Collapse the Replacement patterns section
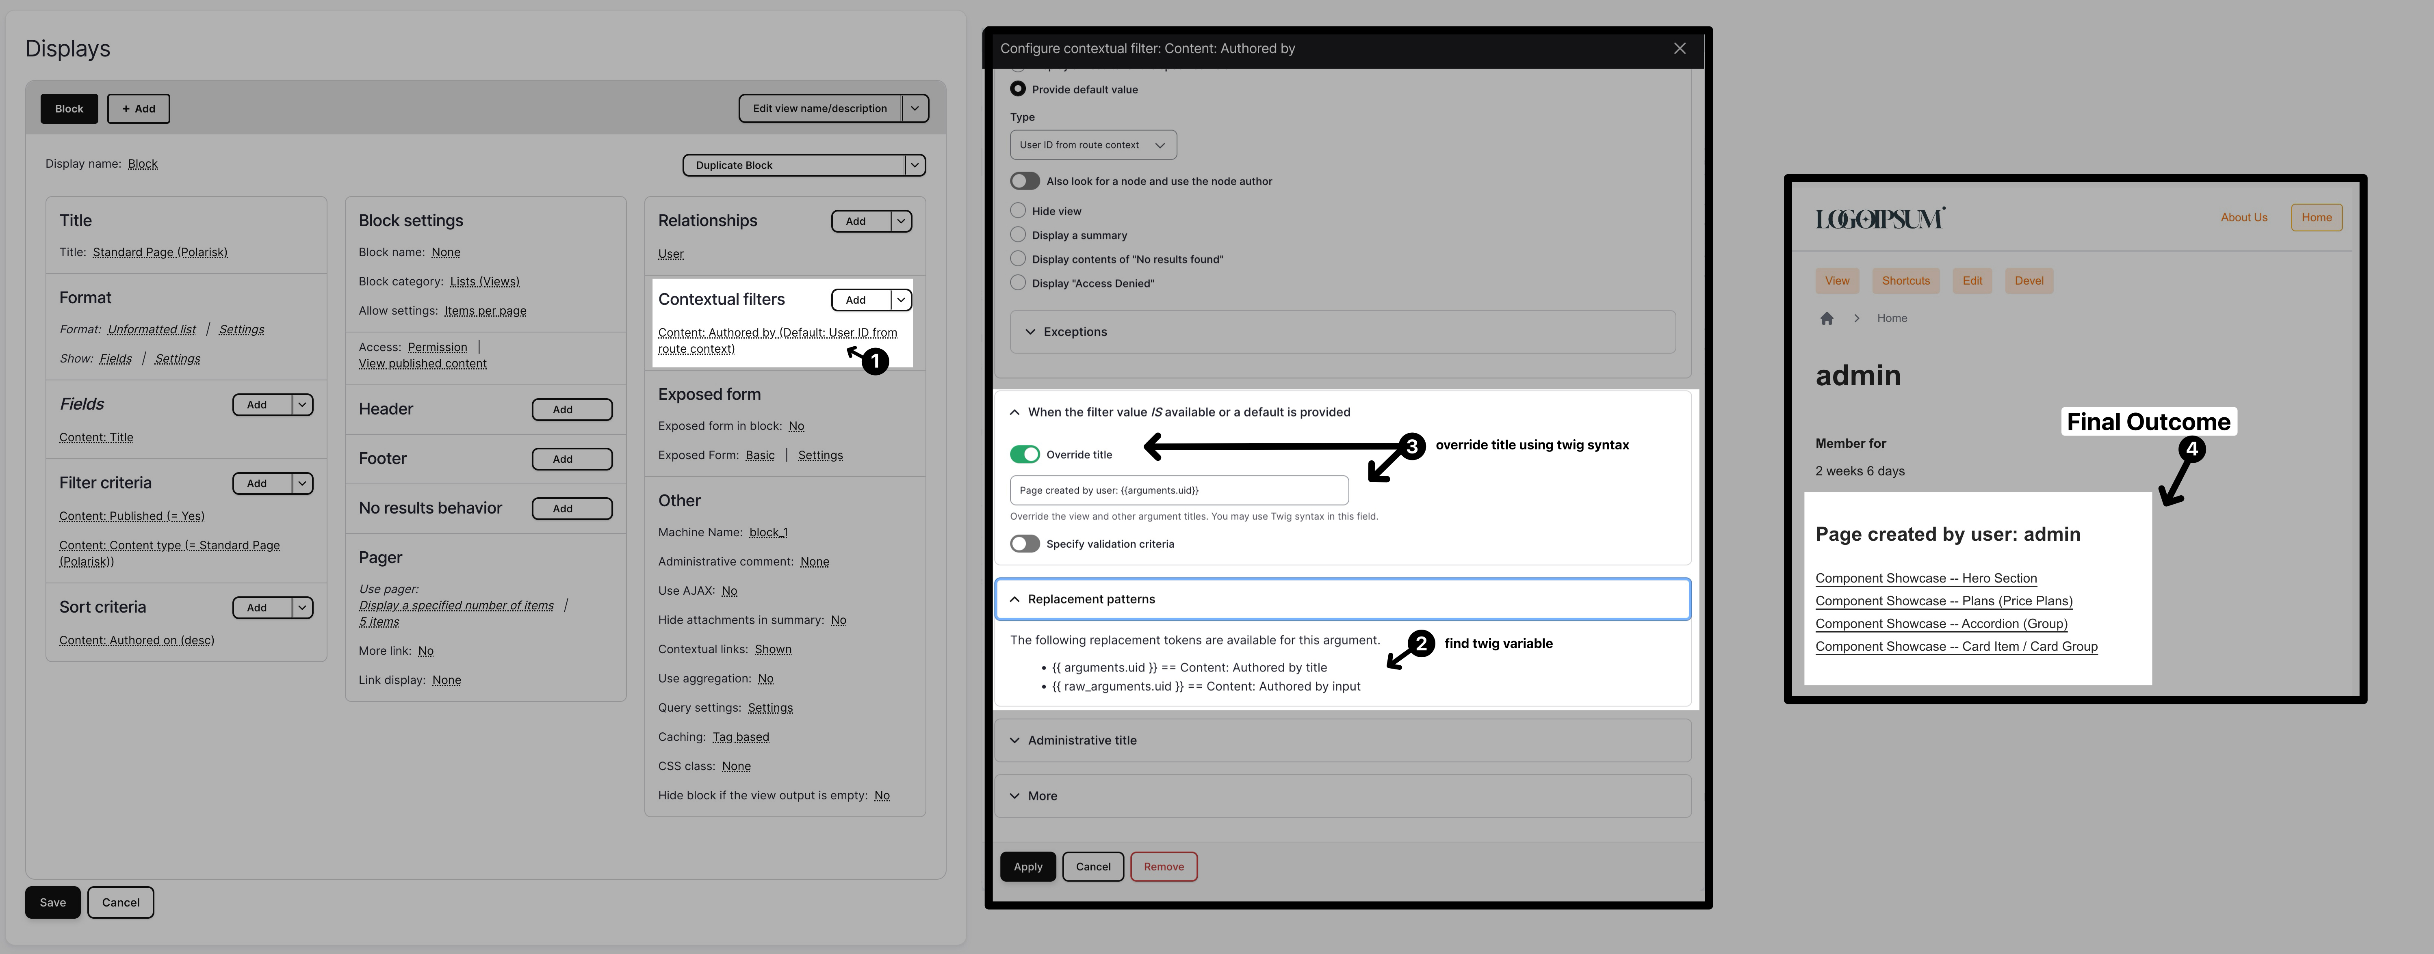The height and width of the screenshot is (954, 2434). click(x=1343, y=599)
